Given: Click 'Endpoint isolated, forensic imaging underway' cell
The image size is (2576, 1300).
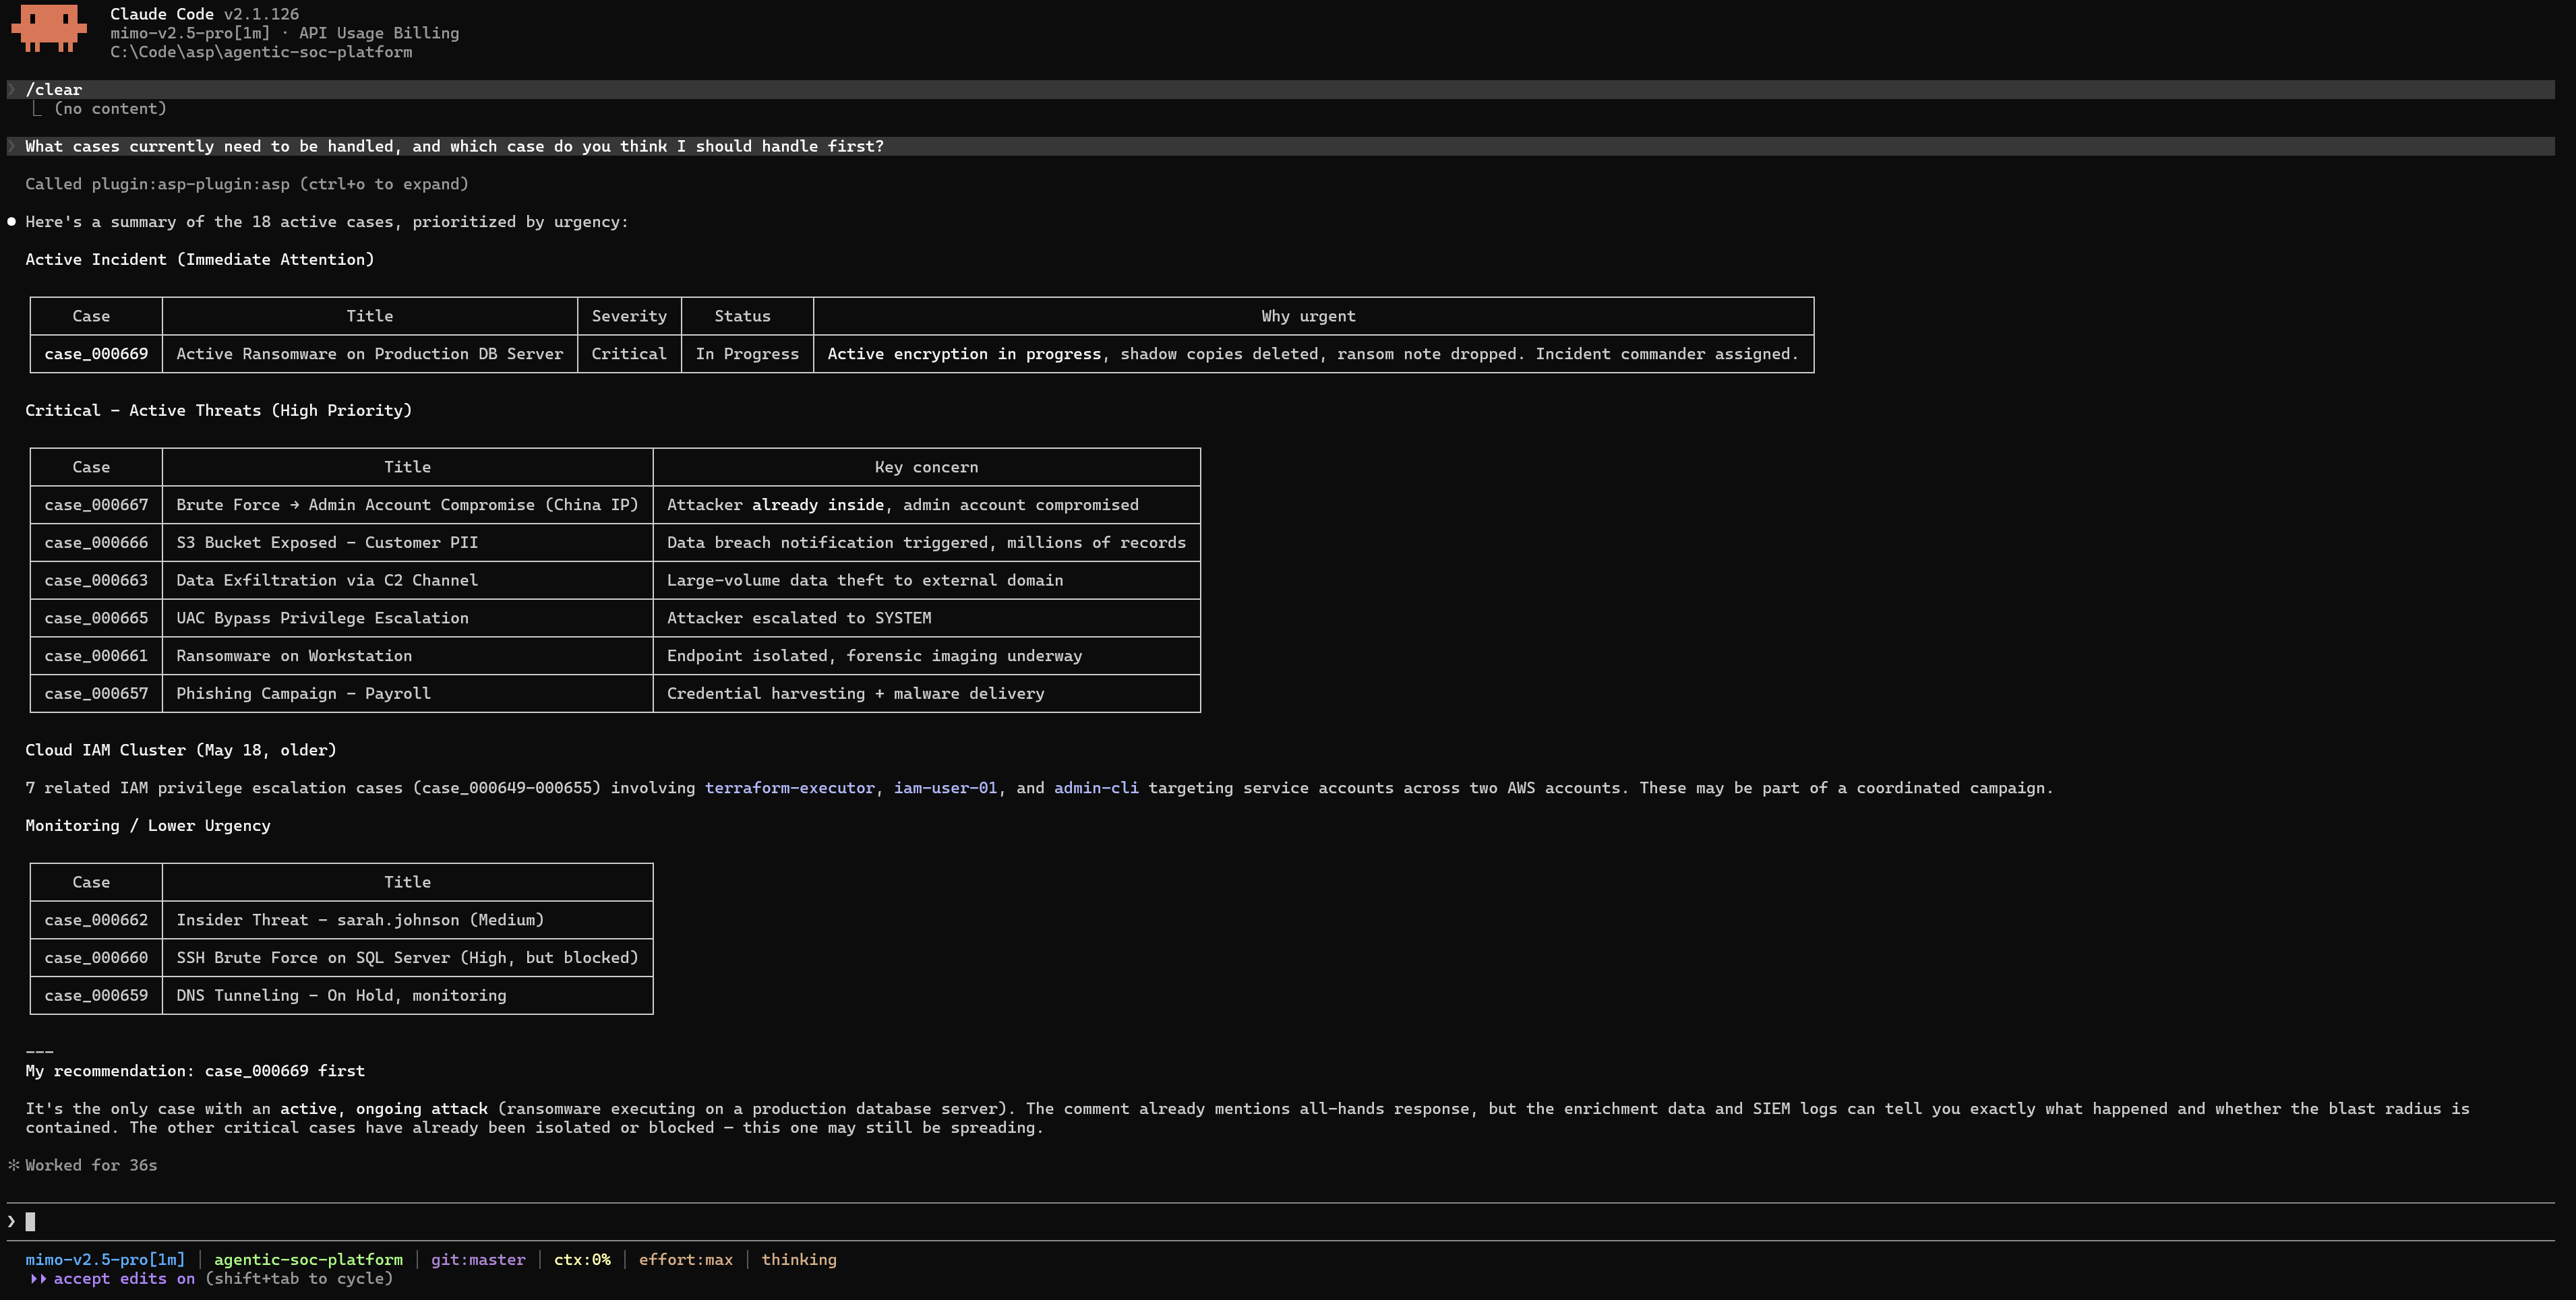Looking at the screenshot, I should pos(926,656).
